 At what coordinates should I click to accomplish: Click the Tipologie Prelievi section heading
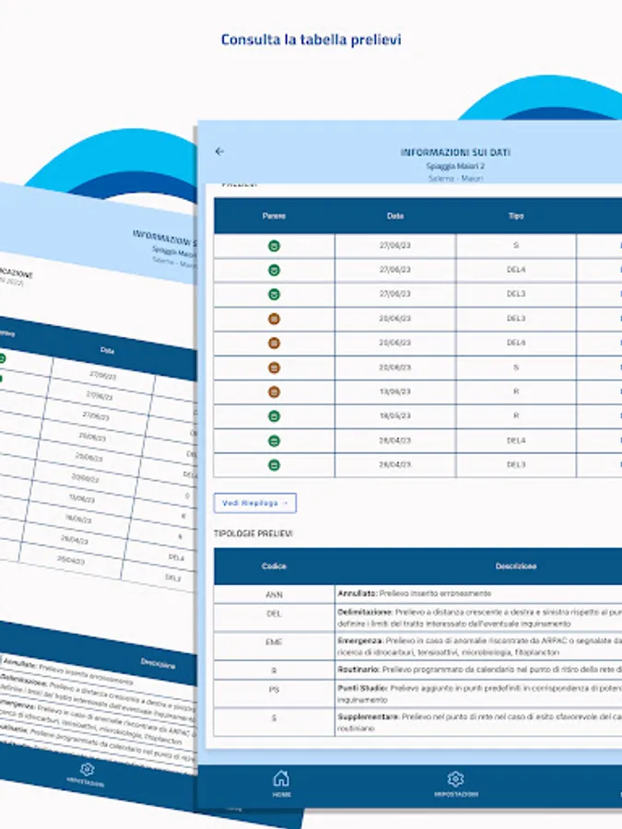coord(252,533)
